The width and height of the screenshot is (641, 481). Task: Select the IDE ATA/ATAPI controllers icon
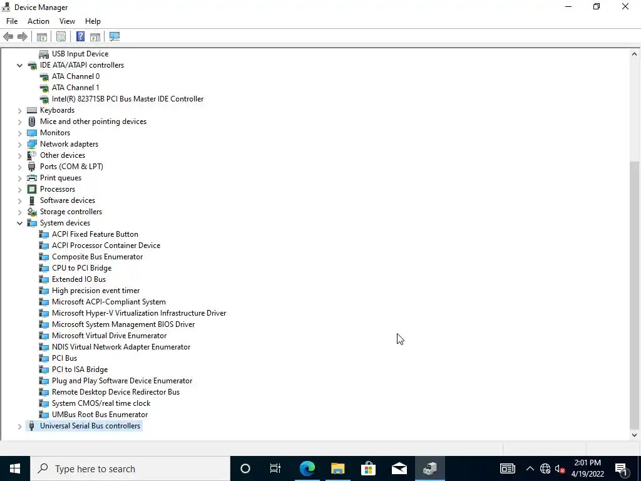[32, 65]
